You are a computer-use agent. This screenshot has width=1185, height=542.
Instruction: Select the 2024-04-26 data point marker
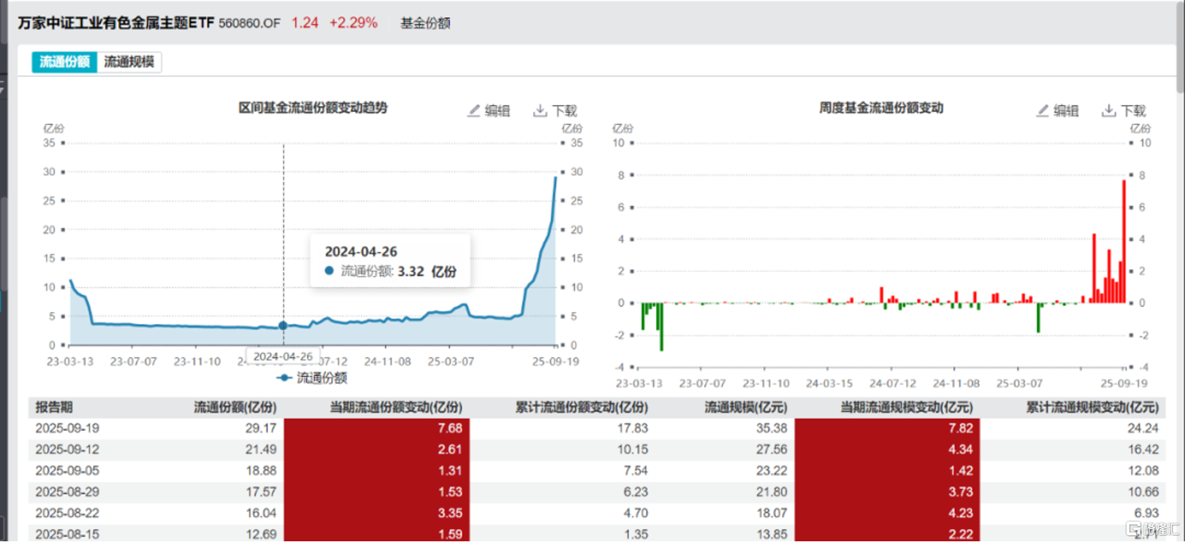coord(283,326)
